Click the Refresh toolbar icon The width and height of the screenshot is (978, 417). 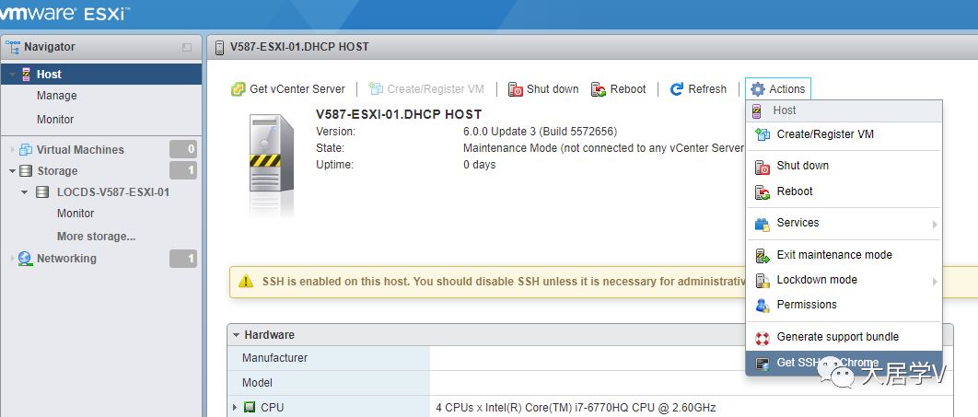[x=677, y=89]
